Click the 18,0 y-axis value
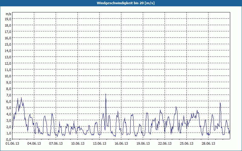 (8, 25)
